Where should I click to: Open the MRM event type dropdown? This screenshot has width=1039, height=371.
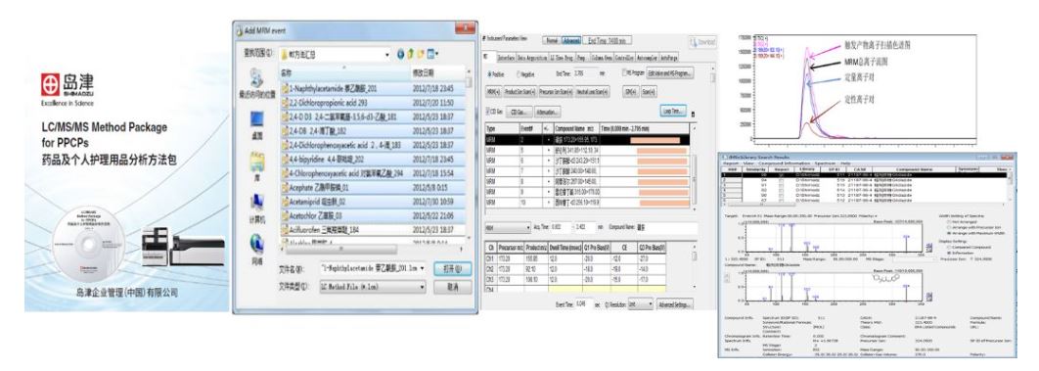pos(508,227)
